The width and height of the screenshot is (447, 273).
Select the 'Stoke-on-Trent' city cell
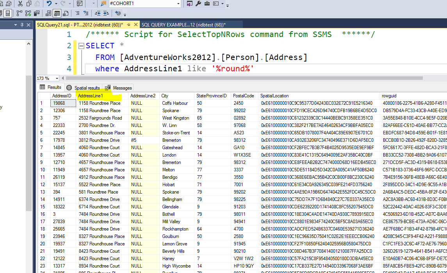177,133
